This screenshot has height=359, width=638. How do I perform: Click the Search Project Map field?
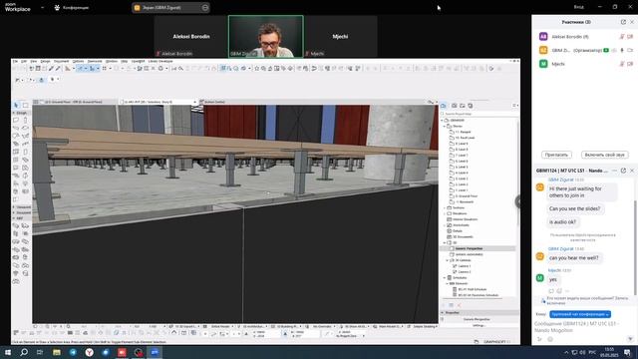pos(478,114)
